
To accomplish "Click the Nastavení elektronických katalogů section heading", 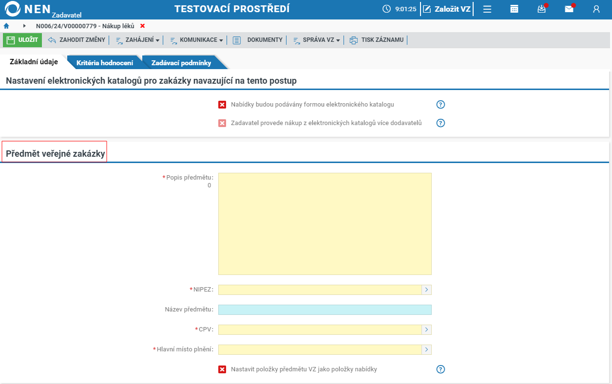I will pyautogui.click(x=151, y=81).
